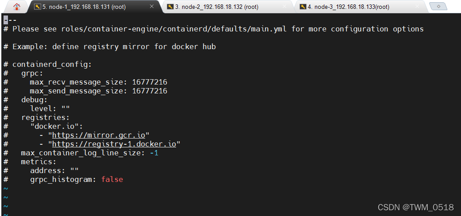Click the session icon on node-3 tab
The width and height of the screenshot is (461, 216).
[303, 7]
